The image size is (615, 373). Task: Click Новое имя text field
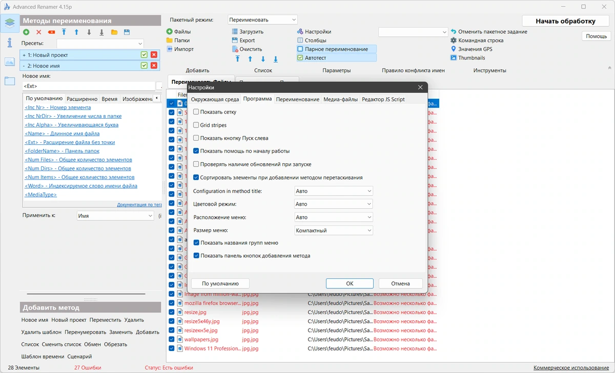(89, 86)
